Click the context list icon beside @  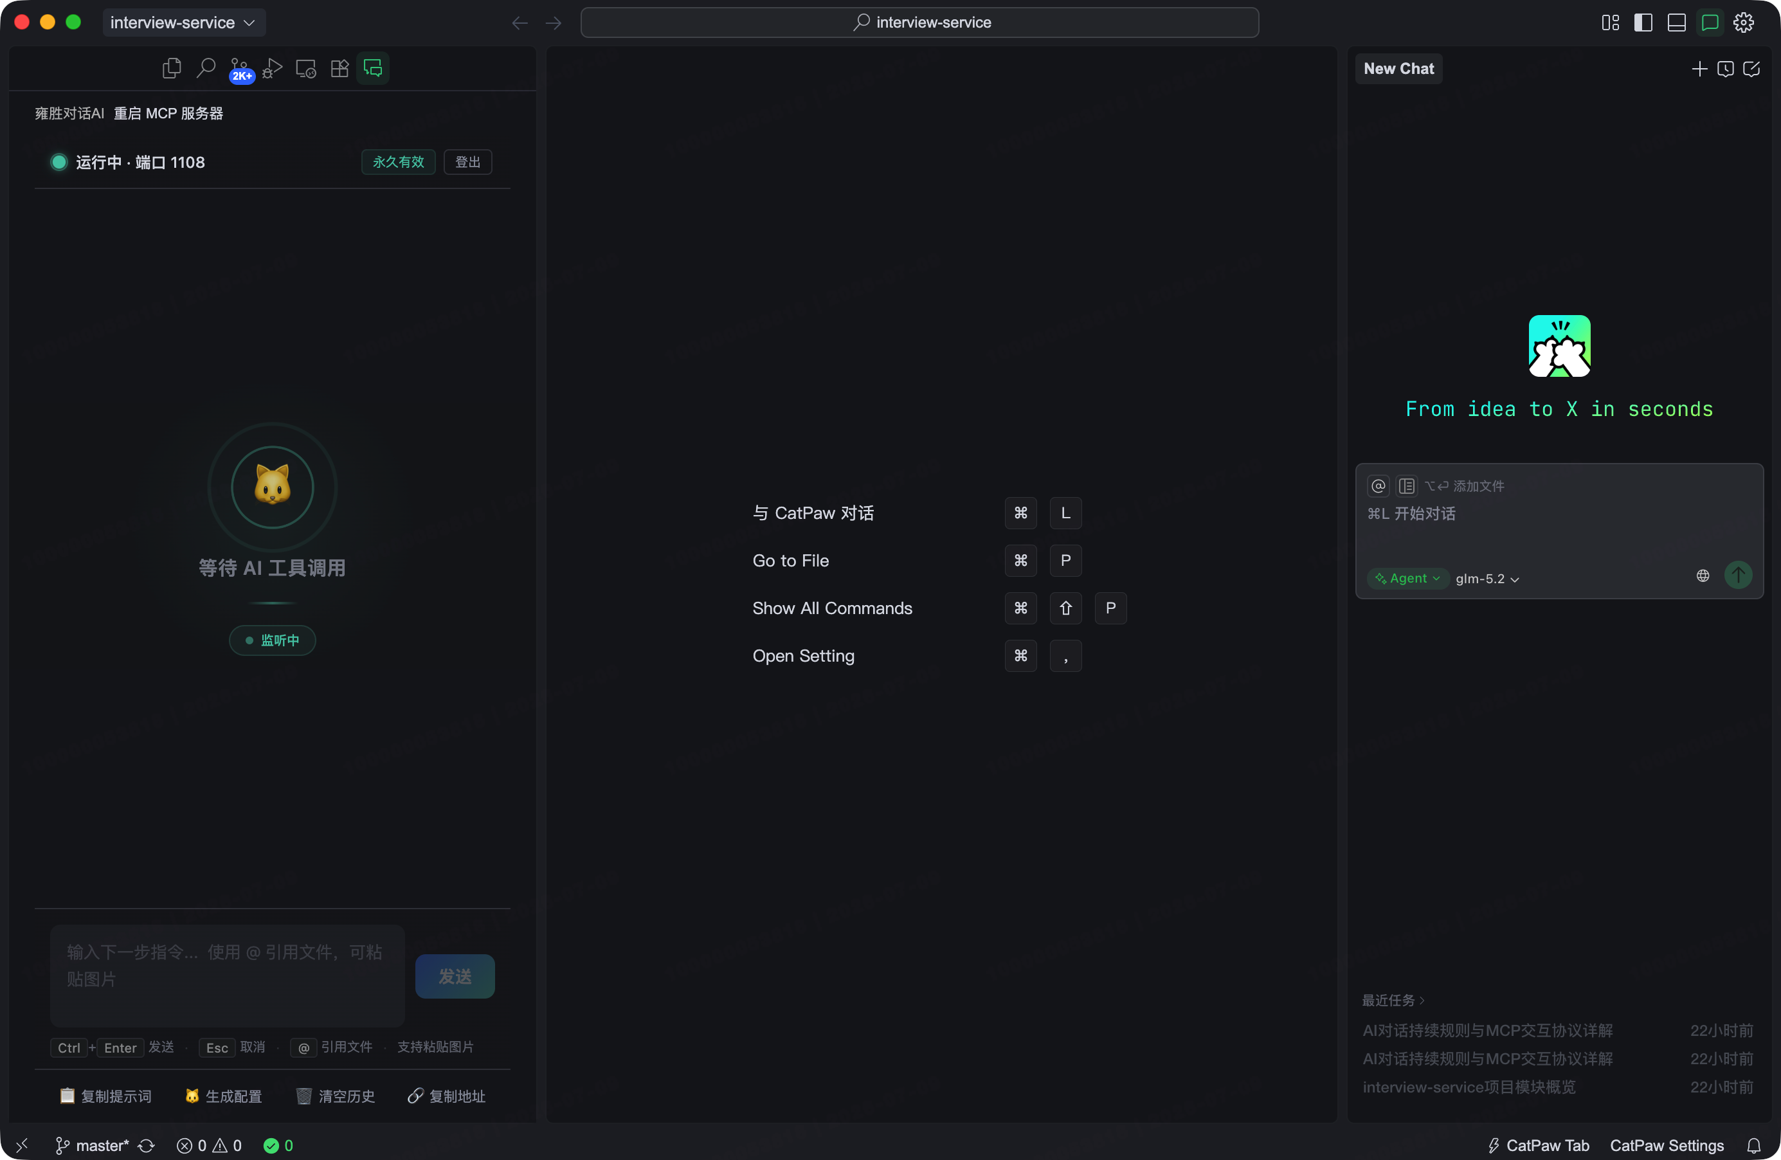[x=1407, y=487]
